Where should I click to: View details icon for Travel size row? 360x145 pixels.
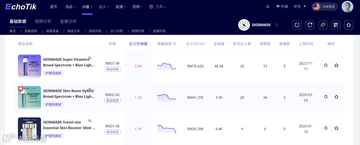tap(326, 128)
